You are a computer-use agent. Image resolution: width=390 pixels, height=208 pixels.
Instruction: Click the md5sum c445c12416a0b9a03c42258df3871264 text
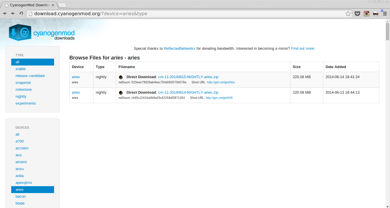[152, 98]
